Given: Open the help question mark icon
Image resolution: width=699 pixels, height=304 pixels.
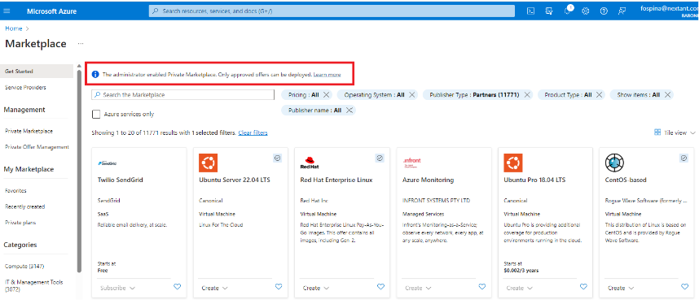Looking at the screenshot, I should click(604, 11).
